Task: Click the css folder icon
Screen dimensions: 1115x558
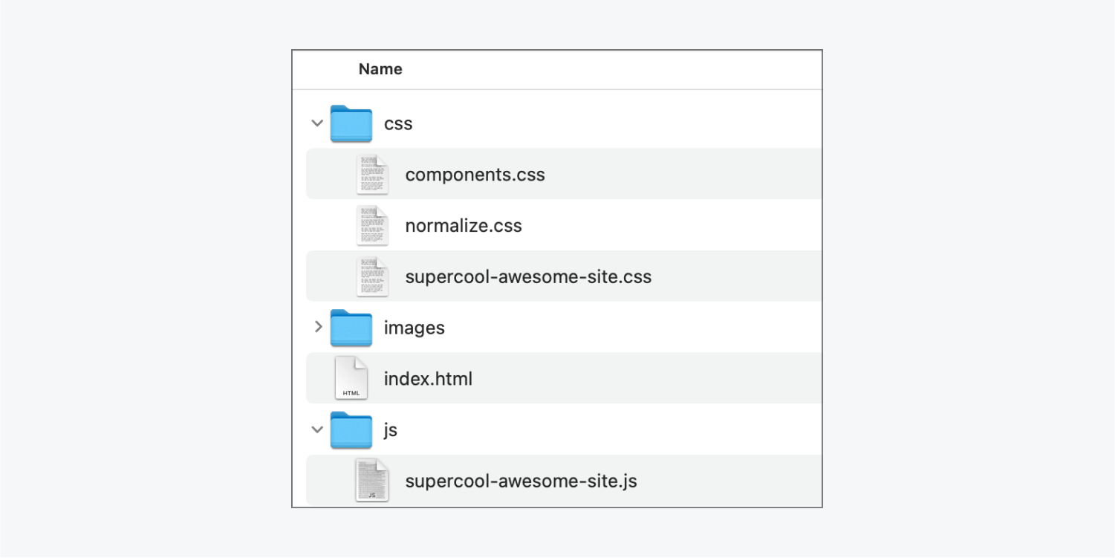Action: tap(351, 123)
